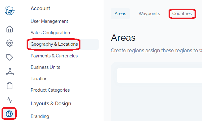
Task: Open the activity pulse icon in sidebar
Action: coord(10,100)
